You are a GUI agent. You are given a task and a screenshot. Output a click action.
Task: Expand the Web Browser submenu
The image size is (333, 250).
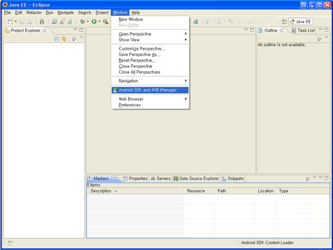(150, 99)
